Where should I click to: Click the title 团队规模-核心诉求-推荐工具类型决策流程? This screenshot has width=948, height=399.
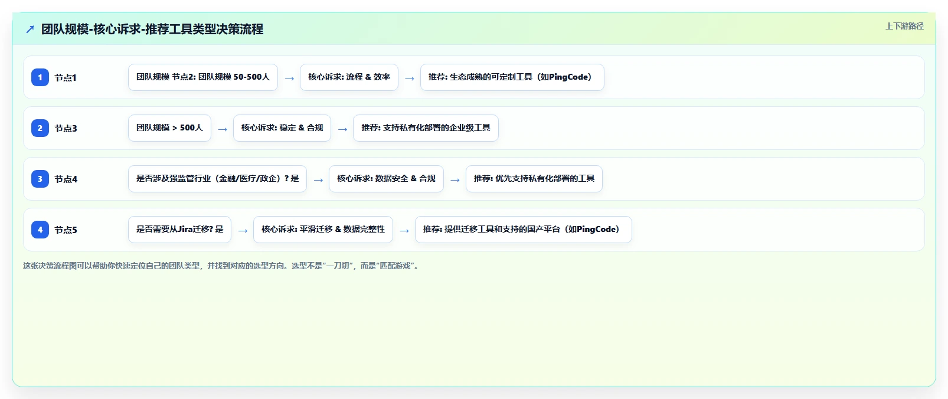pos(152,29)
